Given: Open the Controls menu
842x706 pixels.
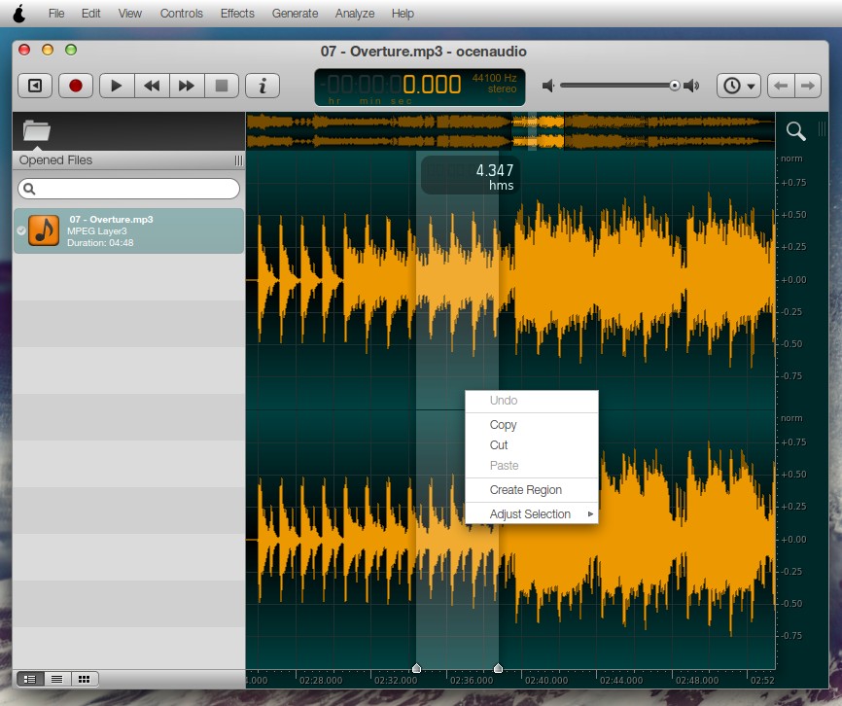Looking at the screenshot, I should pos(182,14).
